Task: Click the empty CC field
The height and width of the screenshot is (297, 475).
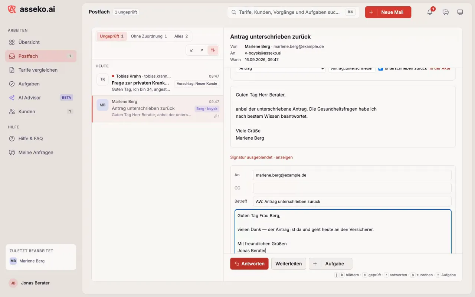Action: pyautogui.click(x=352, y=188)
